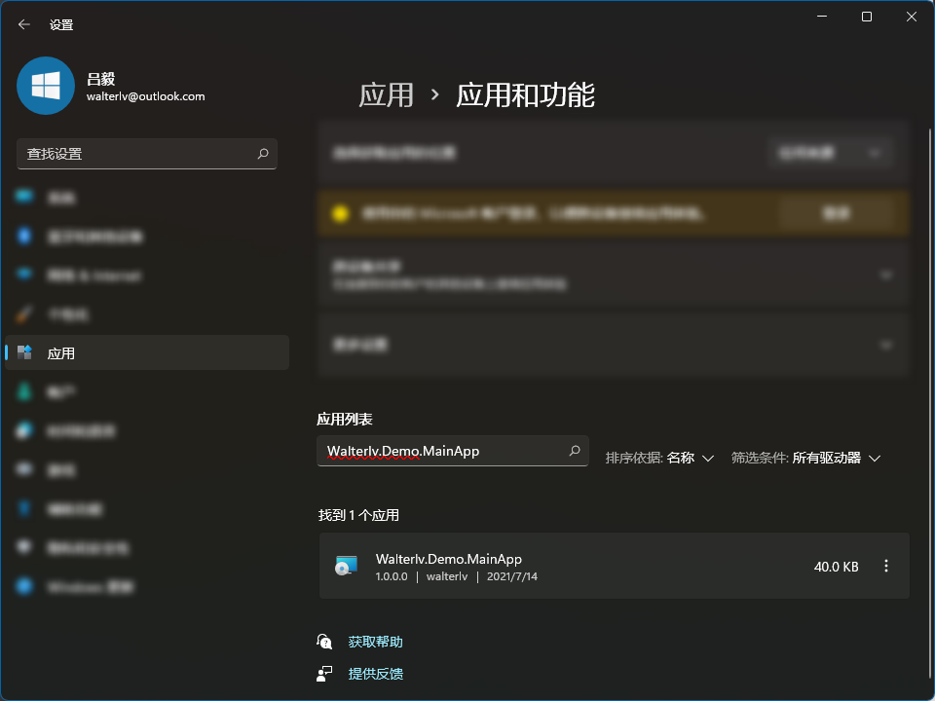Open 网络 & Internet in the sidebar
This screenshot has height=701, width=935.
(x=93, y=276)
